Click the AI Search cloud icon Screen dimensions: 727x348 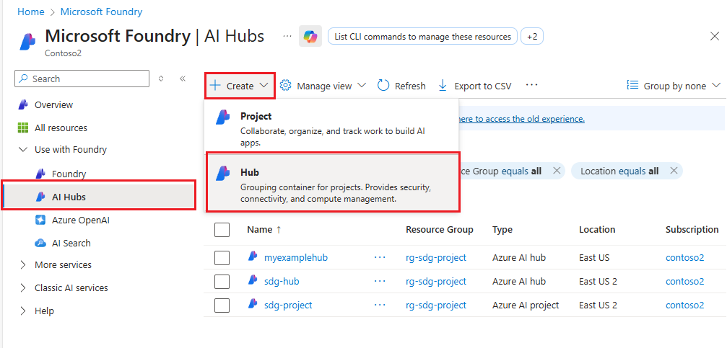click(x=40, y=244)
